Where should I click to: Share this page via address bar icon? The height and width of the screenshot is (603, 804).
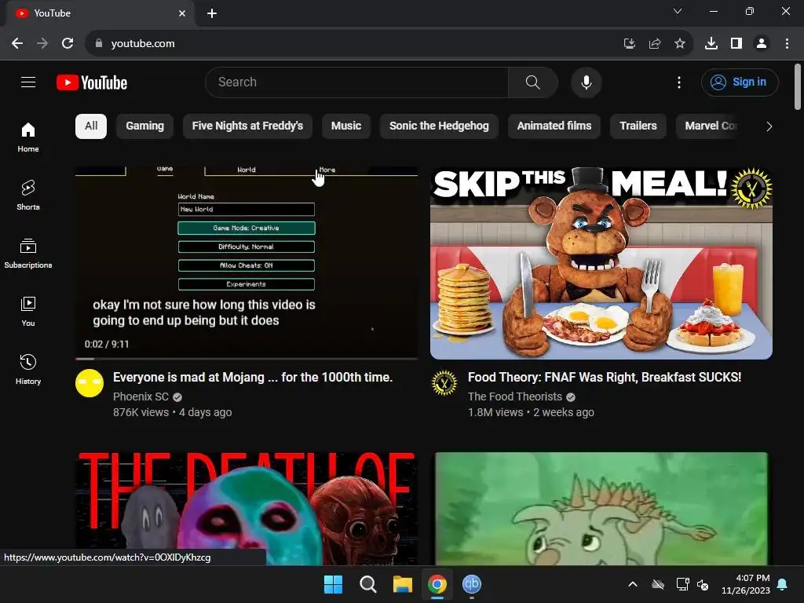654,44
